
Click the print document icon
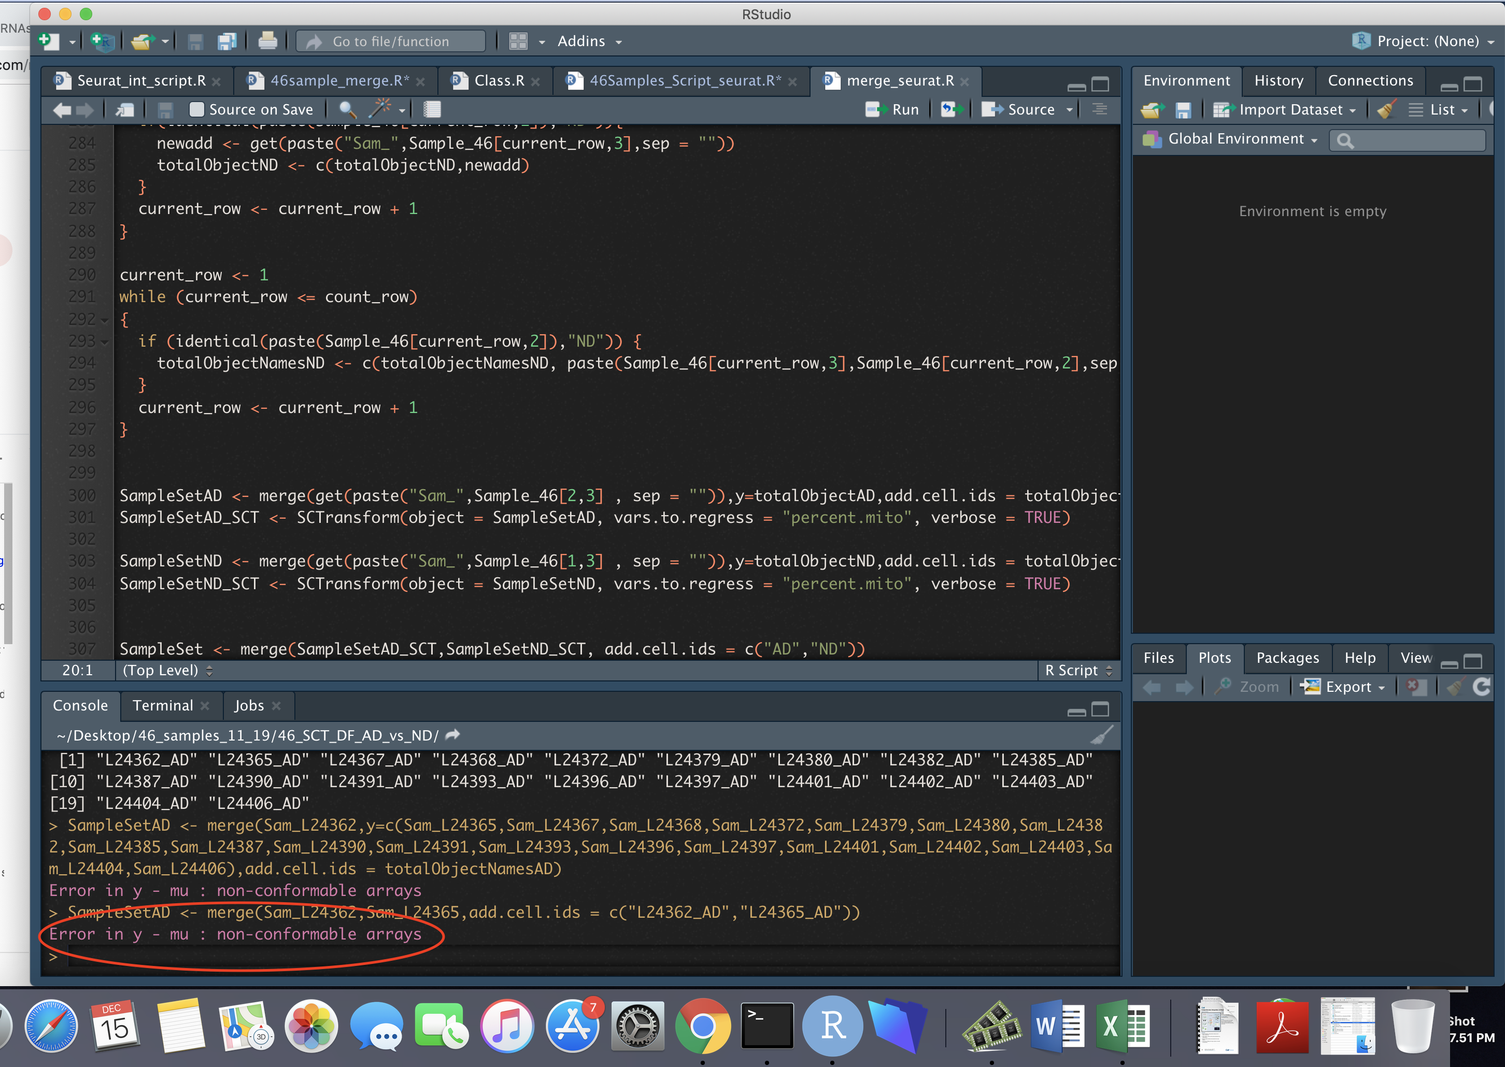click(x=267, y=41)
